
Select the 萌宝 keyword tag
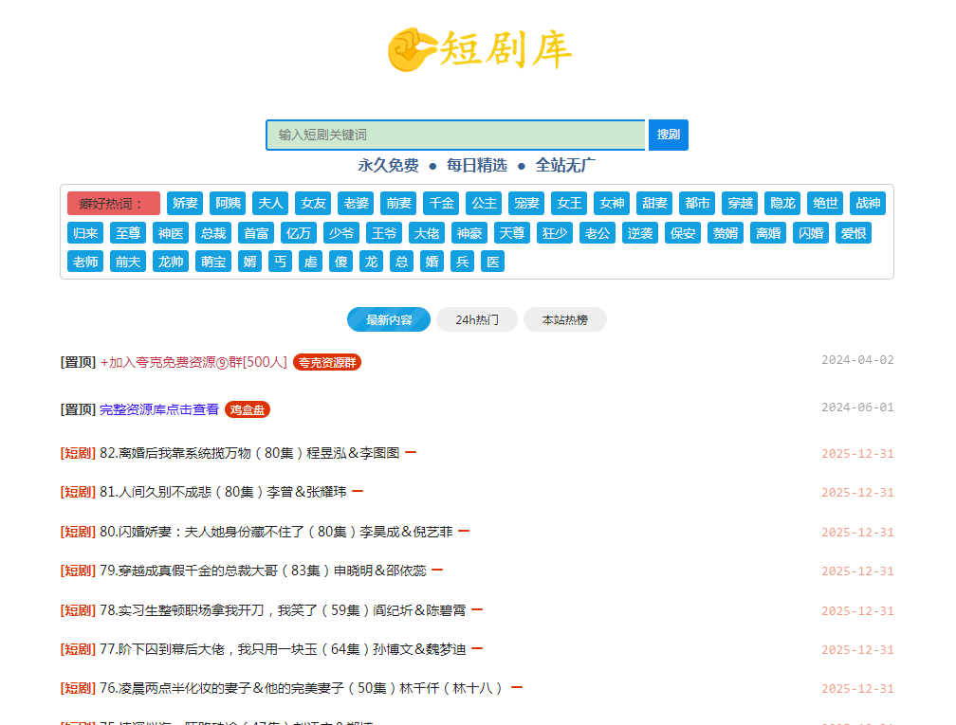coord(213,262)
